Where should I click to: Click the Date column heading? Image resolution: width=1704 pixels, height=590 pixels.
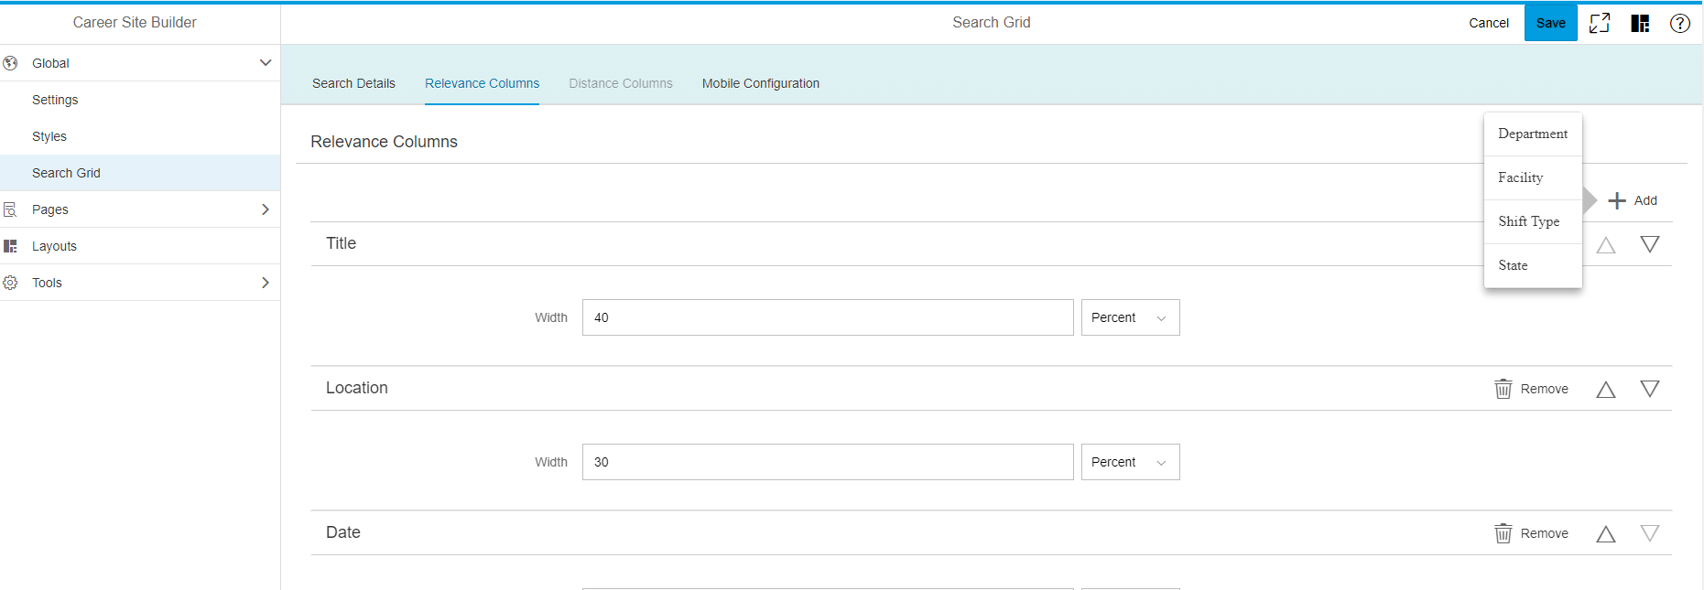343,532
